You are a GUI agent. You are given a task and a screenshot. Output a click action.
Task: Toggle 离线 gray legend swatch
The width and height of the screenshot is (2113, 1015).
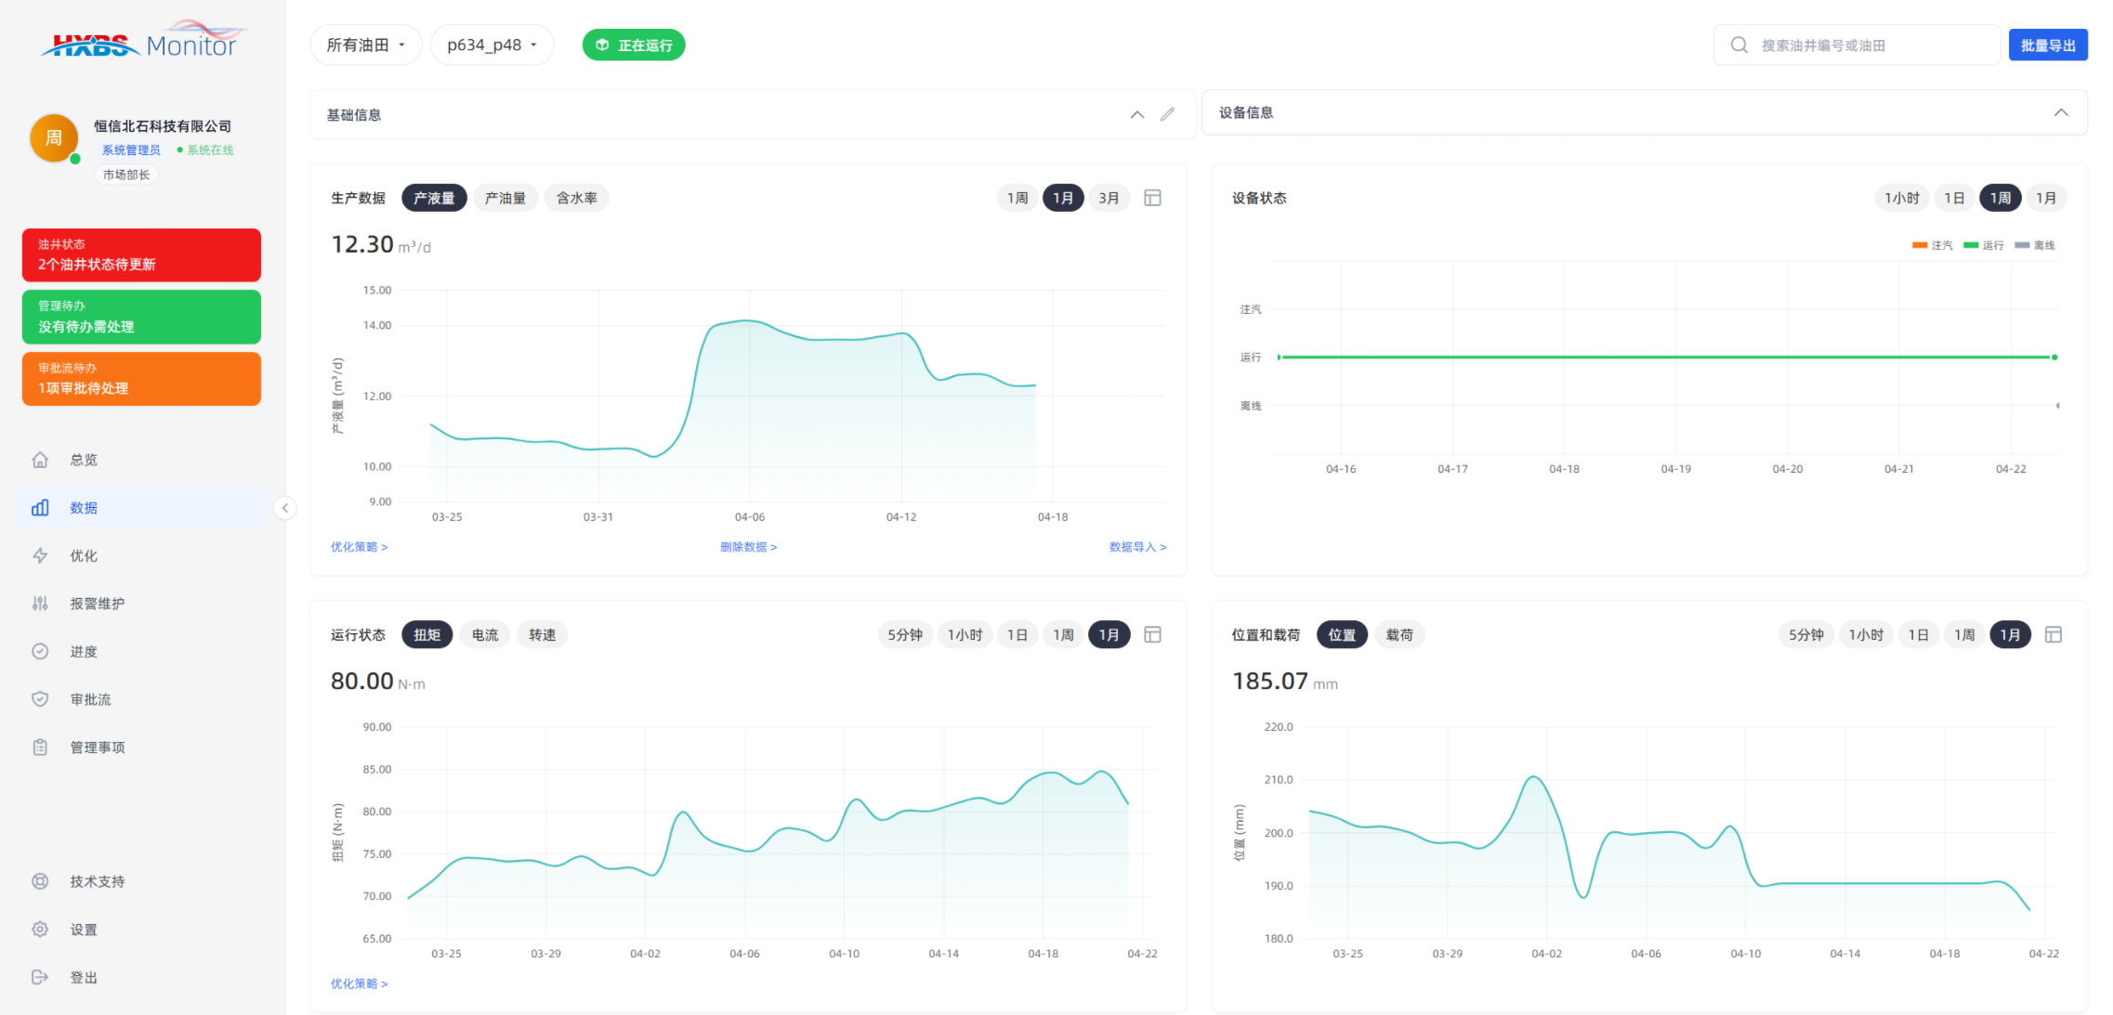pos(2022,245)
